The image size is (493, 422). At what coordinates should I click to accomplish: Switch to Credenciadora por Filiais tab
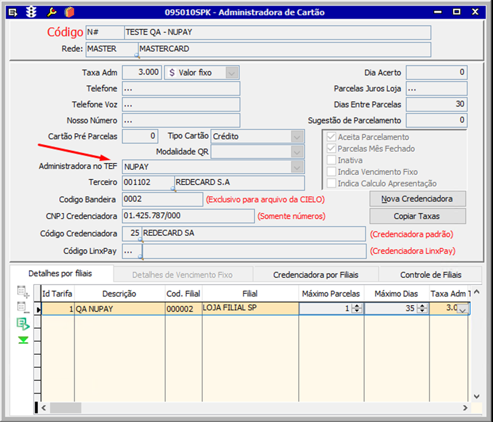click(316, 275)
